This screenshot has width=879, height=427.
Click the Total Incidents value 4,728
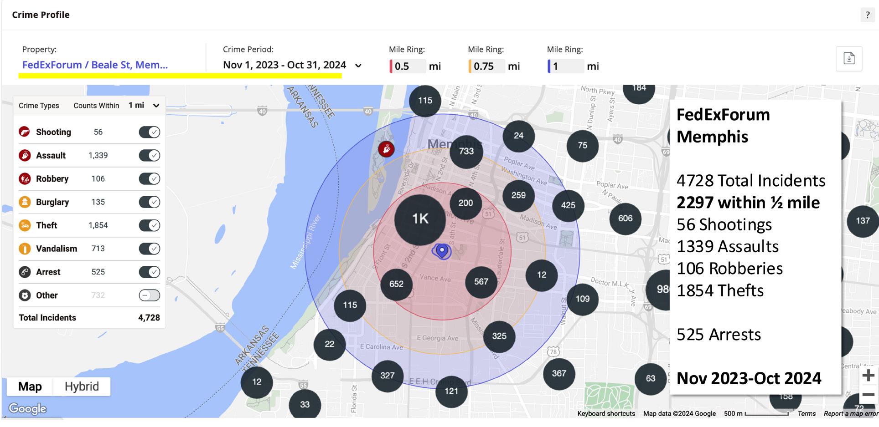coord(149,318)
